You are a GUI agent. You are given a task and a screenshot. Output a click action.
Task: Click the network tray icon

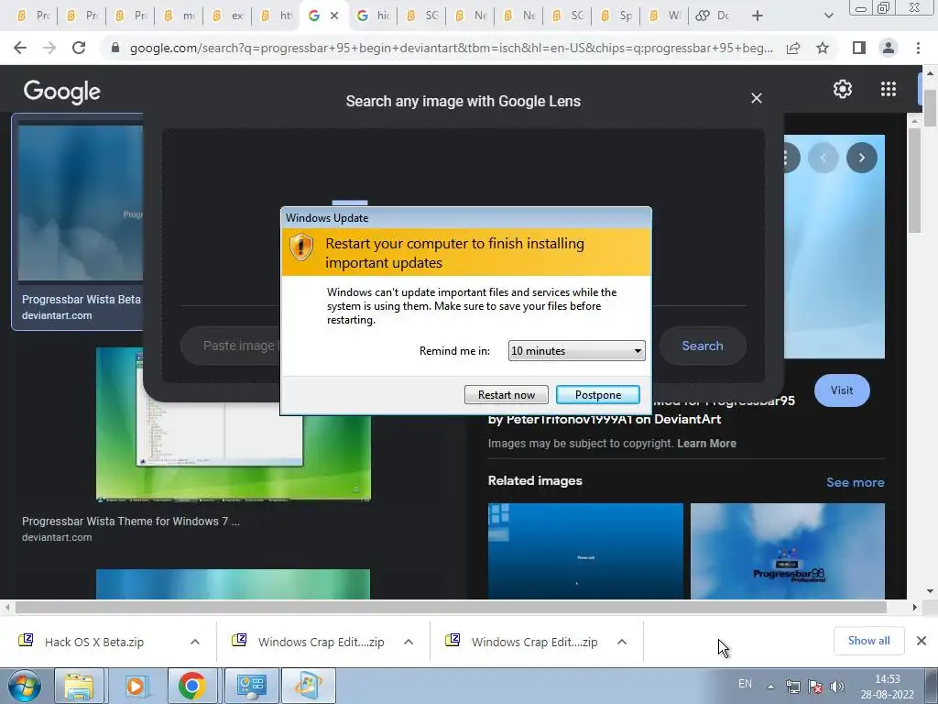(x=793, y=687)
